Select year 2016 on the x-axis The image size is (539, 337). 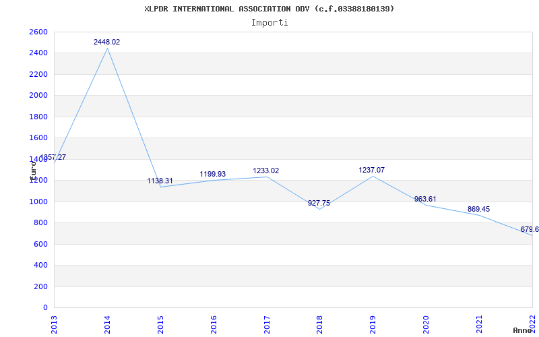click(x=214, y=323)
